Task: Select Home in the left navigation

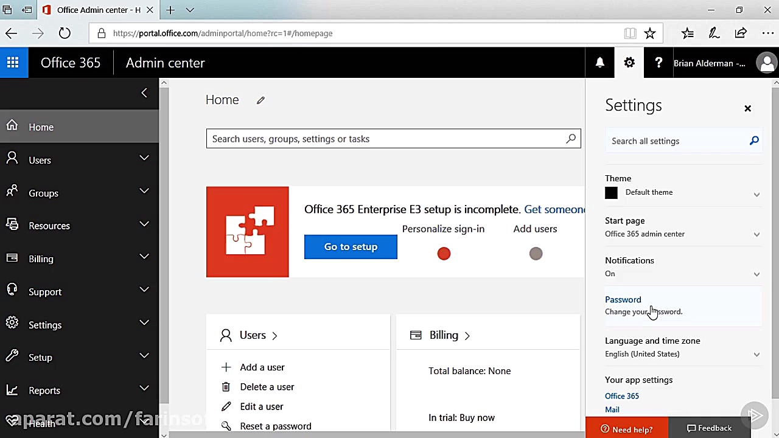Action: point(79,127)
